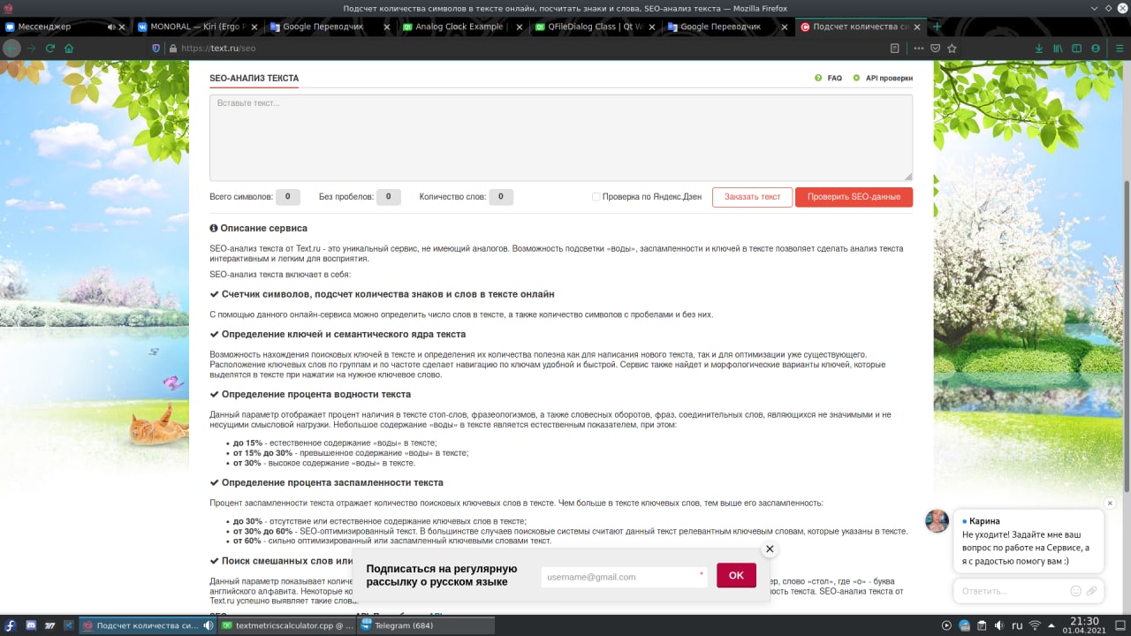Open the Fedora application launcher
This screenshot has width=1131, height=636.
pos(10,625)
